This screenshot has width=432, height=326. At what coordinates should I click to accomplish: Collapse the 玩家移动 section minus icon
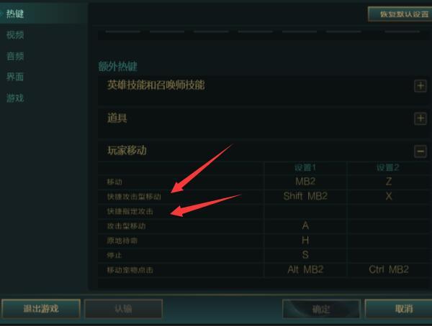420,152
